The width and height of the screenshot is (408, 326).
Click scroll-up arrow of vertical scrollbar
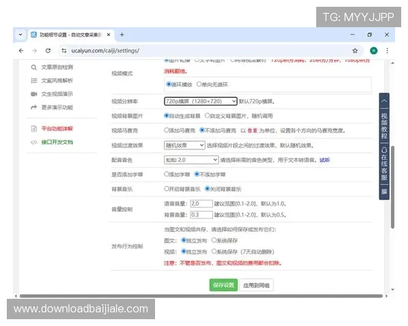point(392,63)
